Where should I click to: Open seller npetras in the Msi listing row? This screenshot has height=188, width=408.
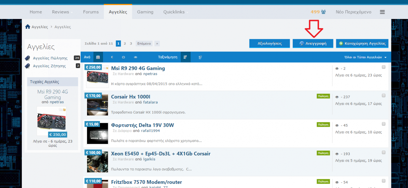tap(150, 74)
